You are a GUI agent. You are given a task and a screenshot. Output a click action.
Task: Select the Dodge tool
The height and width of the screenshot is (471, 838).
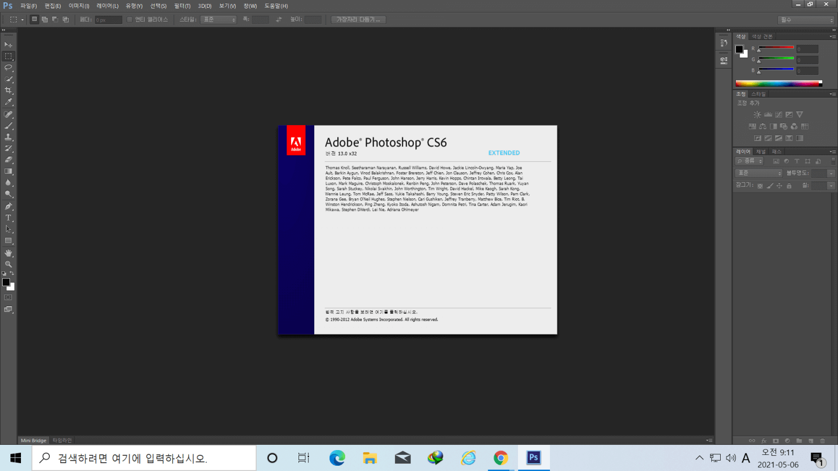[8, 194]
